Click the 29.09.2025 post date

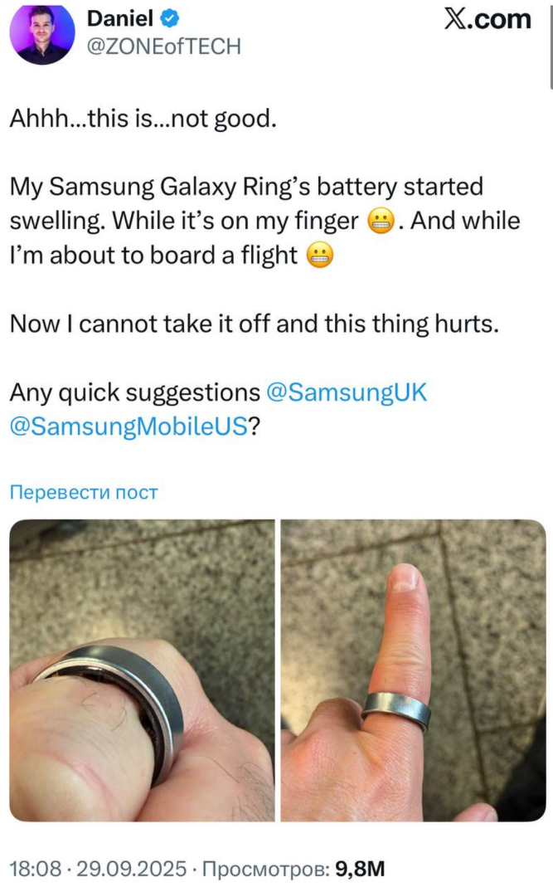click(131, 869)
